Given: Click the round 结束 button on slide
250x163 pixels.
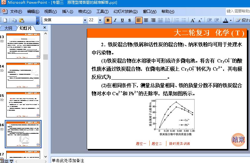Looking at the screenshot, I should 238,140.
